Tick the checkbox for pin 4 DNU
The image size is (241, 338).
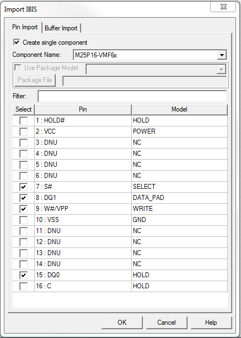coord(24,154)
